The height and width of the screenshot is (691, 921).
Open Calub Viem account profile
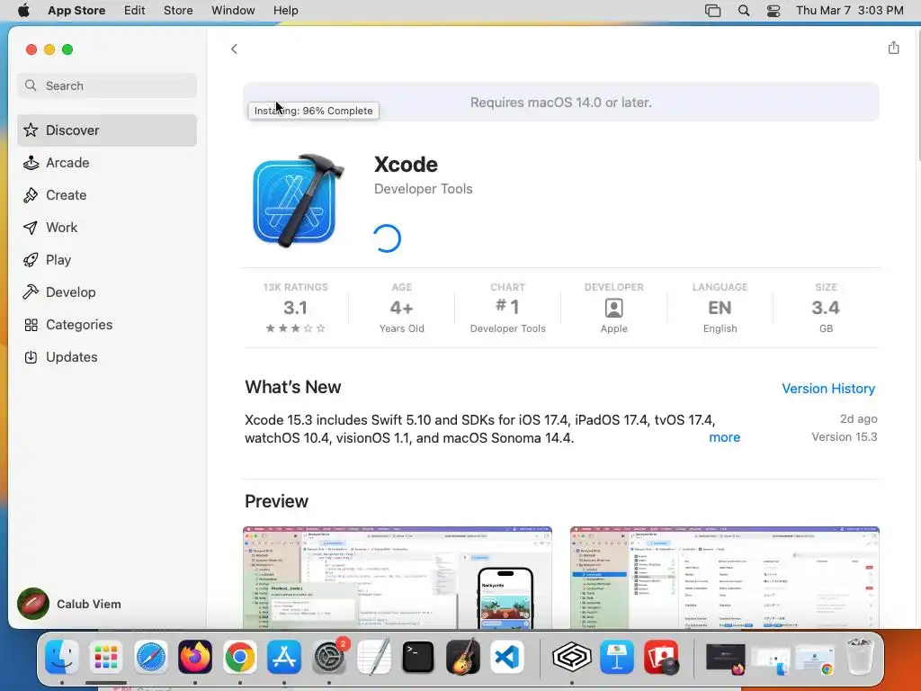click(x=69, y=604)
